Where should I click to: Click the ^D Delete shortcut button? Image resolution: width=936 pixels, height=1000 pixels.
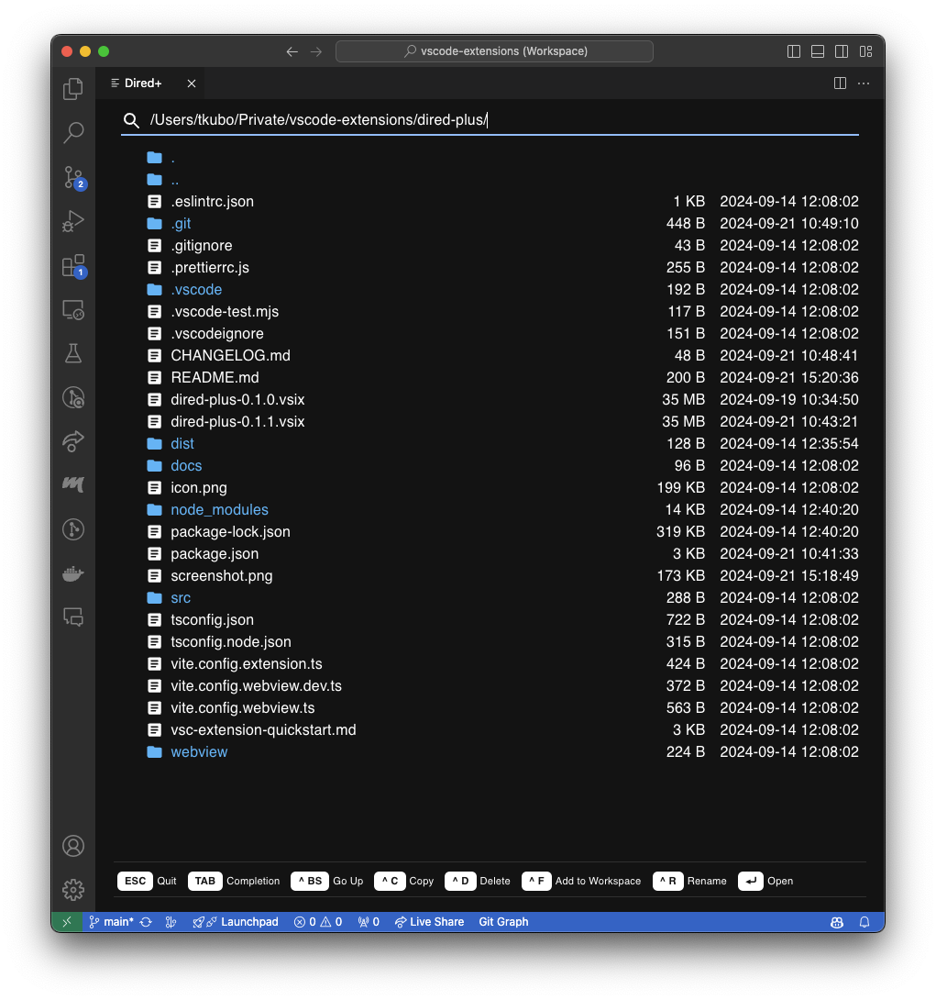[478, 881]
